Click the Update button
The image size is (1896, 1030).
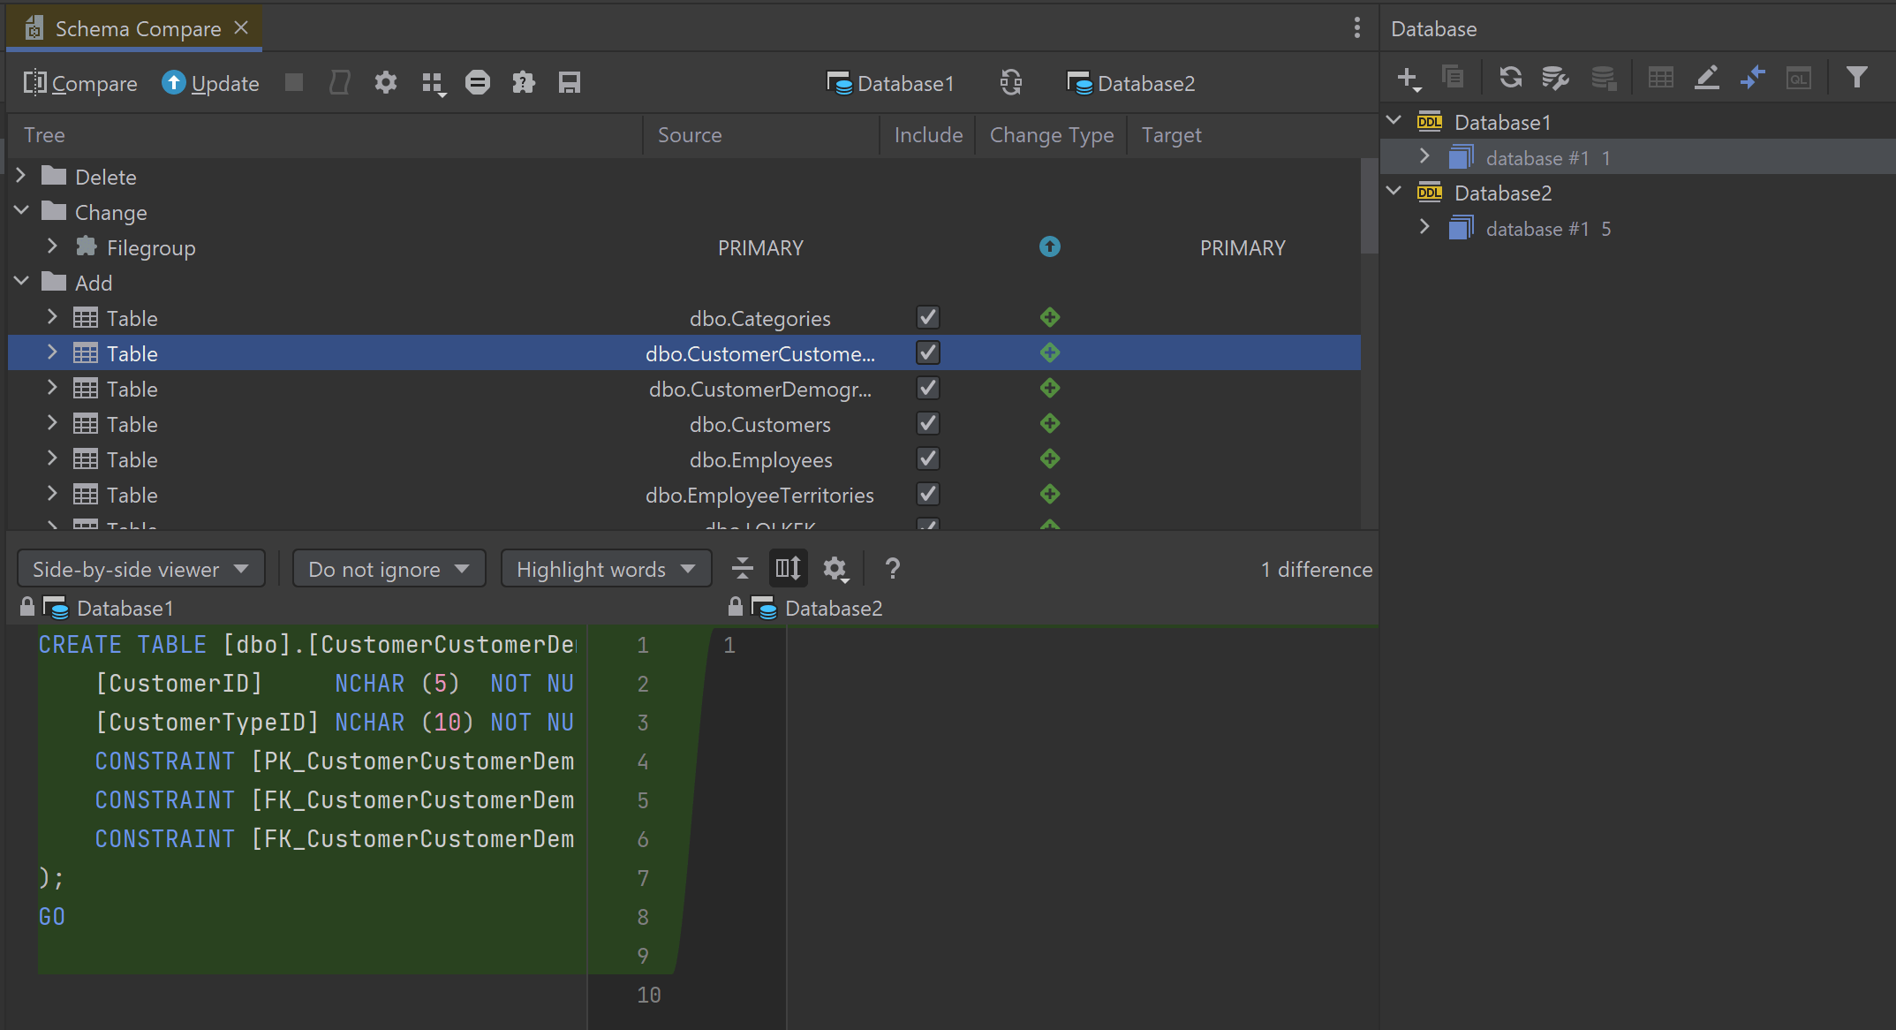coord(211,83)
